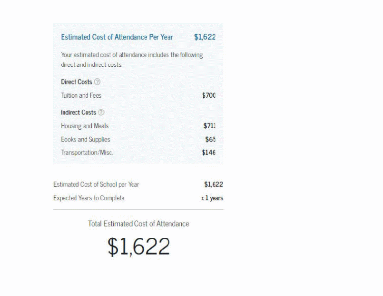The width and height of the screenshot is (383, 296).
Task: Click the Direct Costs section label
Action: [77, 82]
